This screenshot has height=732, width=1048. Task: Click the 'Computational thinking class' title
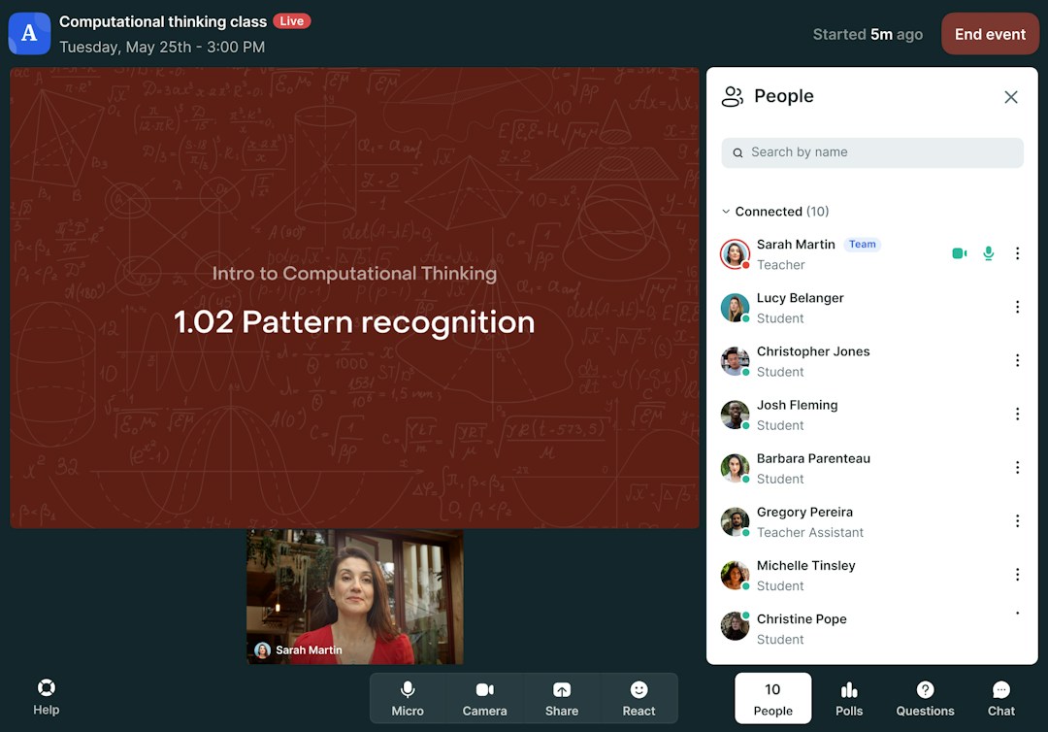(x=163, y=21)
